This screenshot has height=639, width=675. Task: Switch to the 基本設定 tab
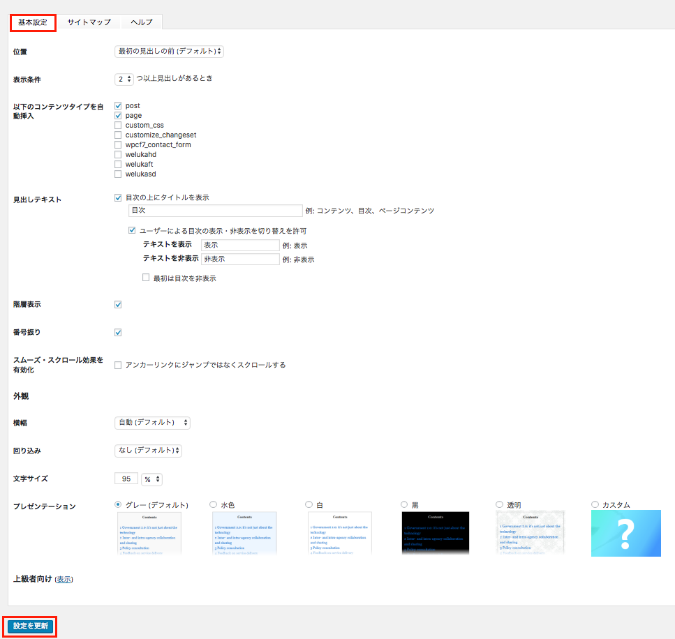(33, 22)
